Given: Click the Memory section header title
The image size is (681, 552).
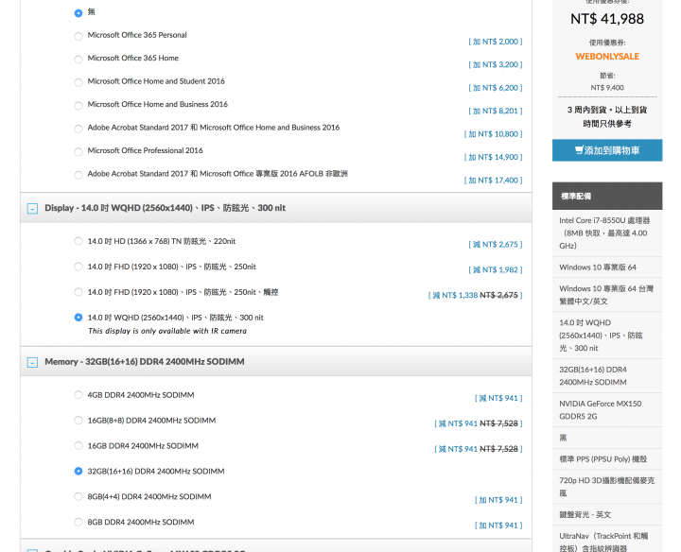Looking at the screenshot, I should click(145, 361).
